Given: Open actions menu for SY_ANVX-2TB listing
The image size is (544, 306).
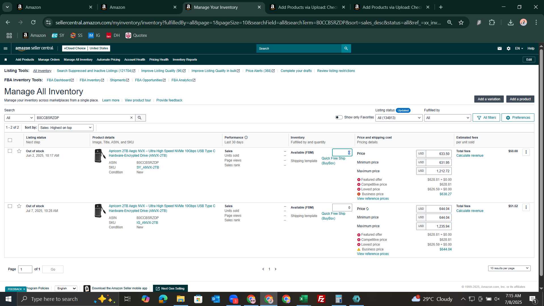Looking at the screenshot, I should tap(526, 152).
